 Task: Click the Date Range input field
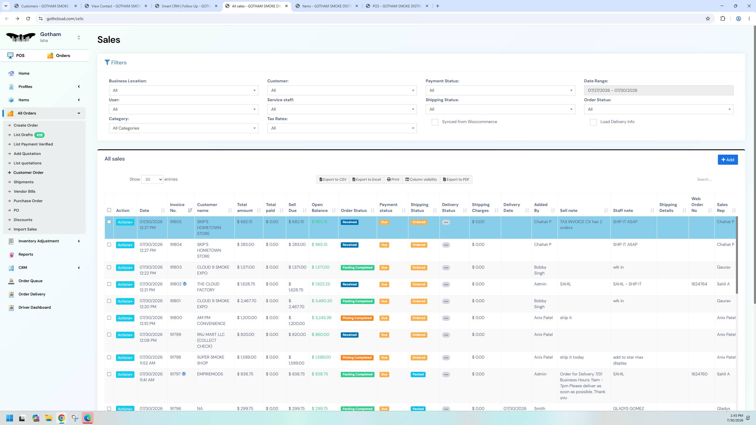(659, 90)
